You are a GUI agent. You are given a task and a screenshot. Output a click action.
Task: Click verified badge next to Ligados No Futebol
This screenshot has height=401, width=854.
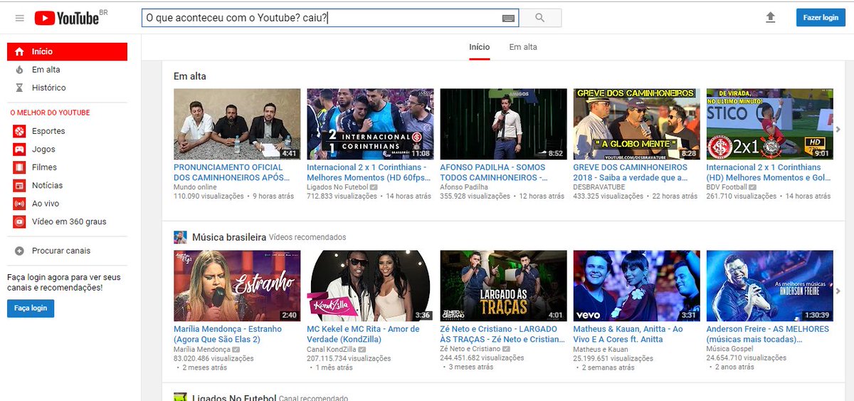click(374, 187)
